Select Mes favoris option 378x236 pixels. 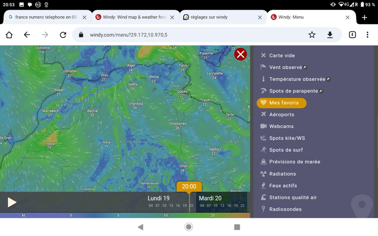(x=282, y=103)
